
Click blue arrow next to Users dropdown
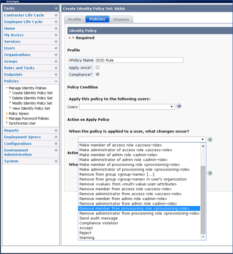pos(179,106)
